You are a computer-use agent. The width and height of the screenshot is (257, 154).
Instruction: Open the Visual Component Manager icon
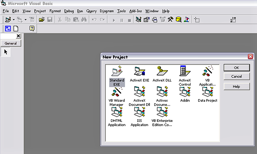(186, 20)
